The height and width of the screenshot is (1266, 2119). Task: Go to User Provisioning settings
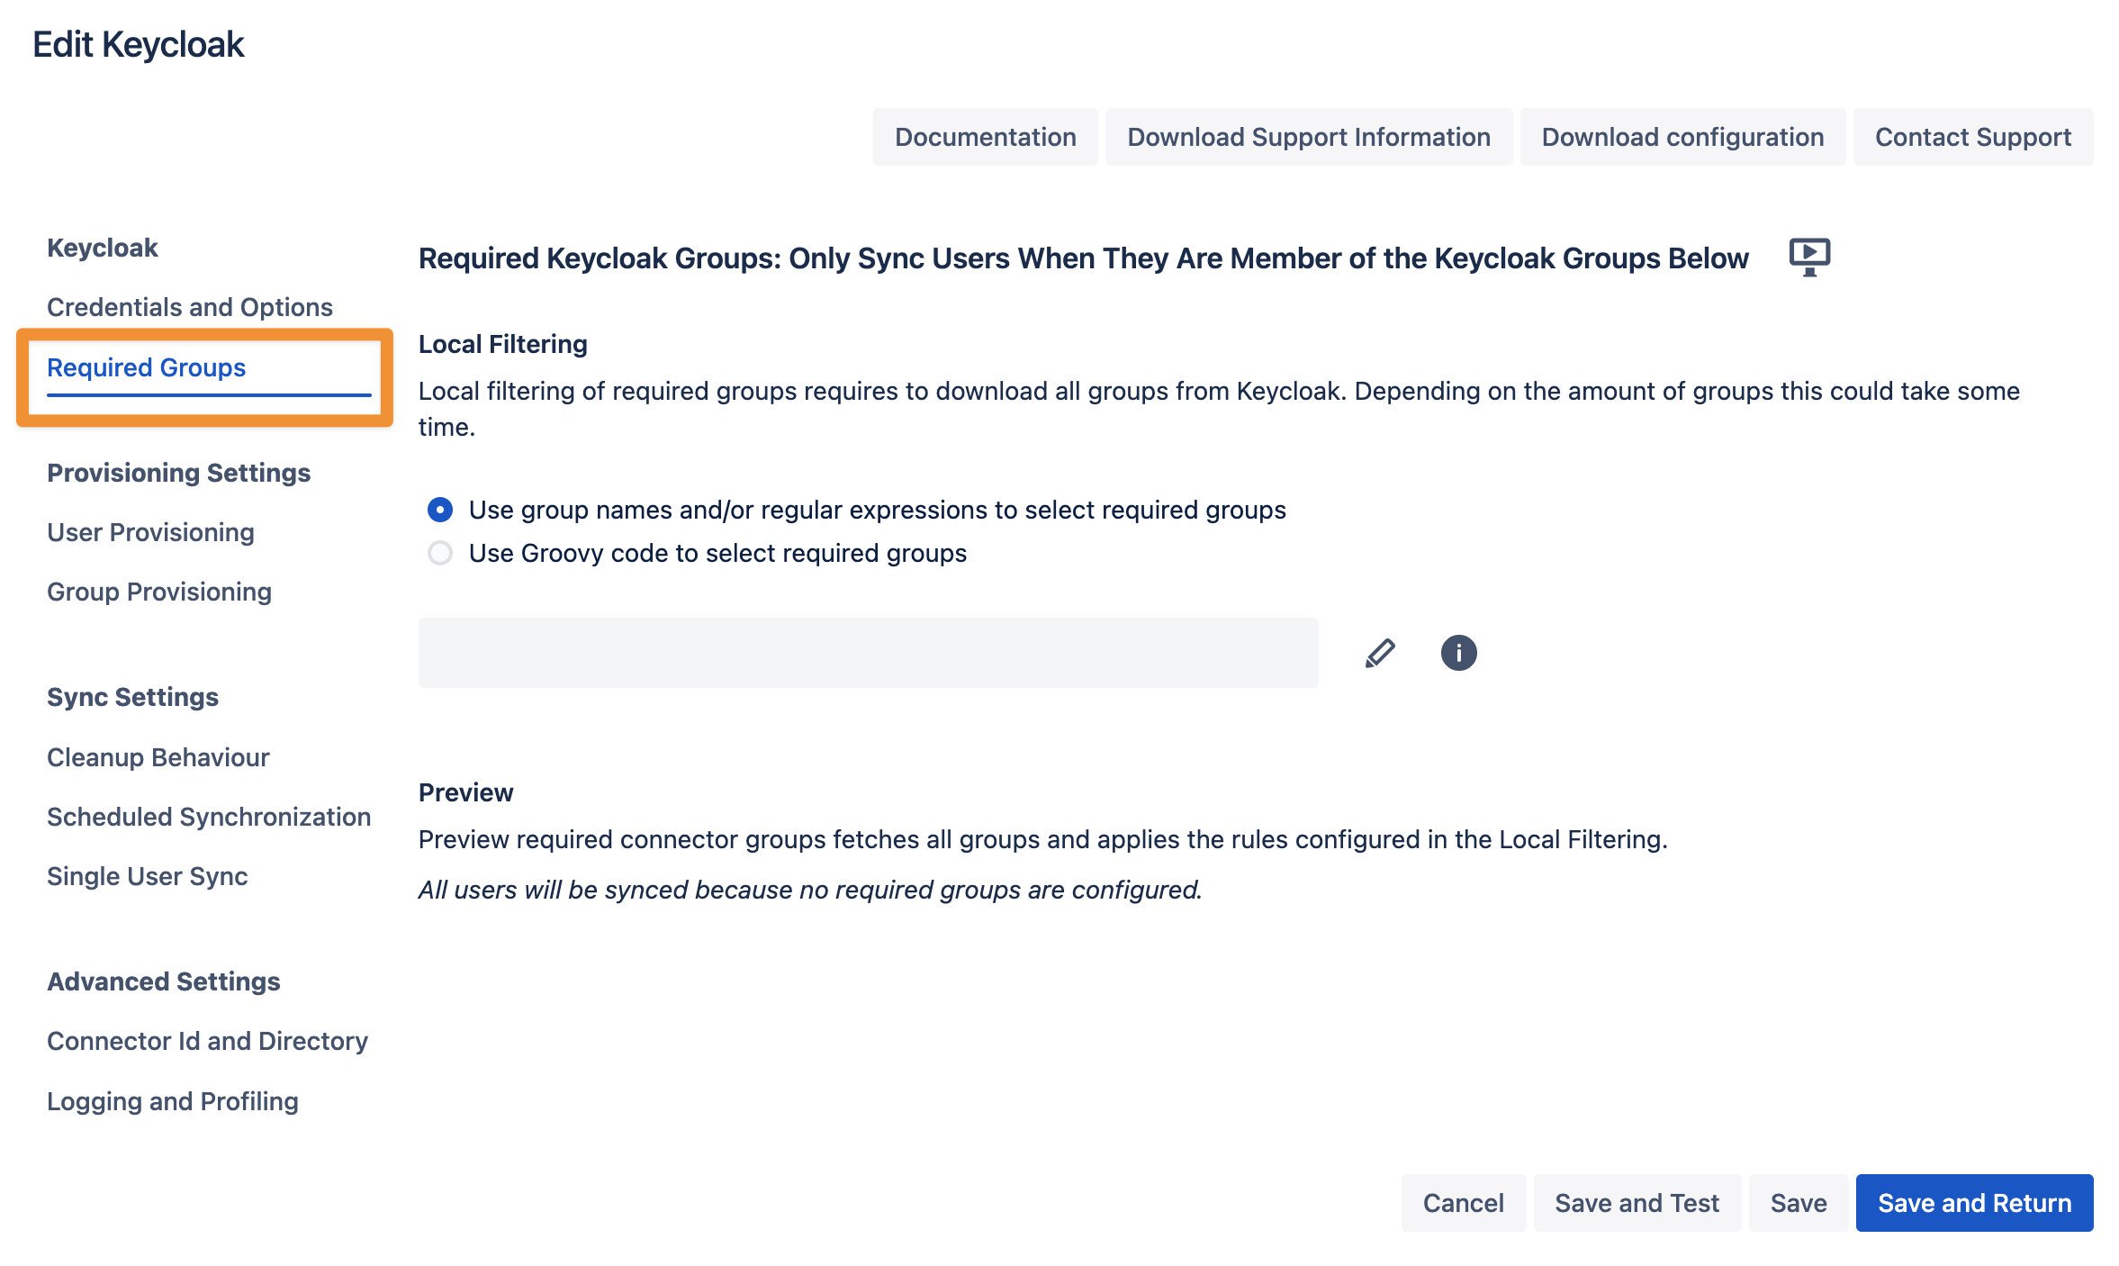tap(150, 532)
